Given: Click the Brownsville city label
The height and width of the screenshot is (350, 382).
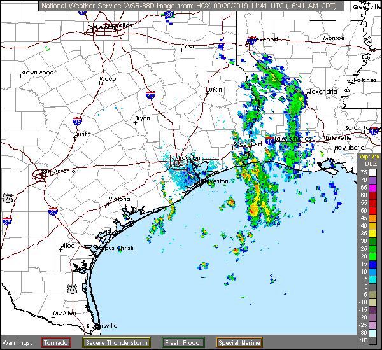Looking at the screenshot, I should click(x=102, y=326).
